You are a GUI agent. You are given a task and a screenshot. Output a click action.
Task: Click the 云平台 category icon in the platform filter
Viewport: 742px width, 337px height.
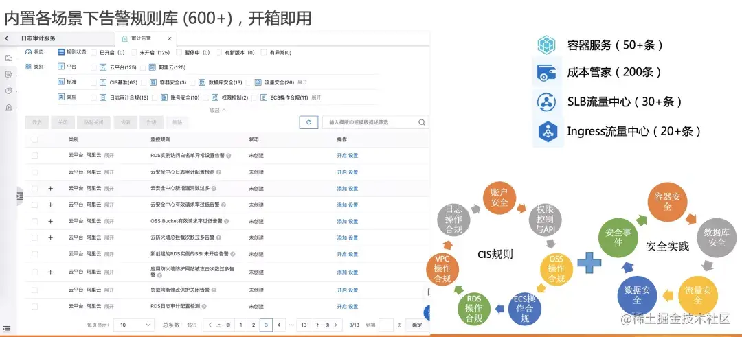point(103,67)
